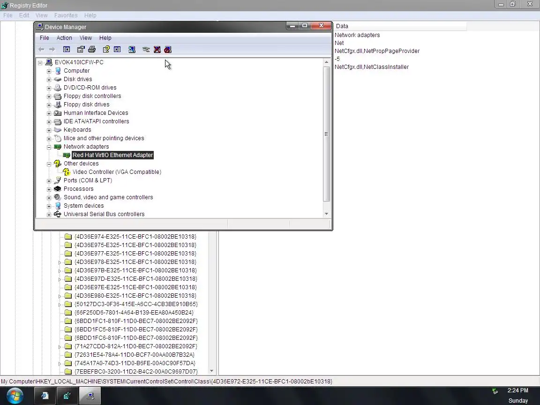Select Video Controller (VGA Compatible)
This screenshot has height=405, width=540.
click(117, 172)
